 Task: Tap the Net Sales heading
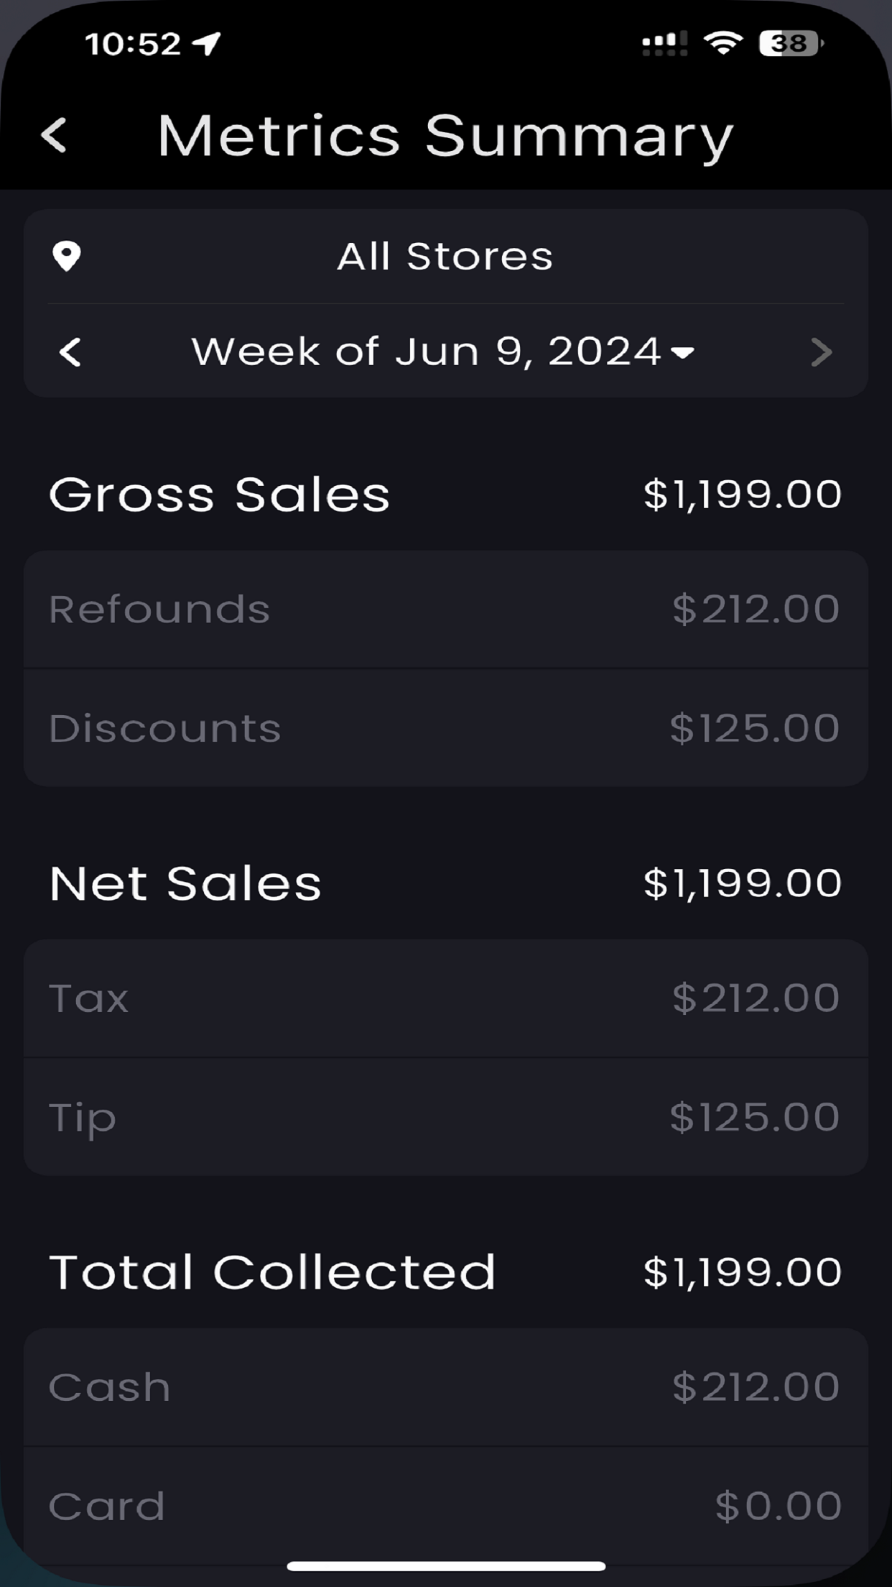click(x=185, y=883)
